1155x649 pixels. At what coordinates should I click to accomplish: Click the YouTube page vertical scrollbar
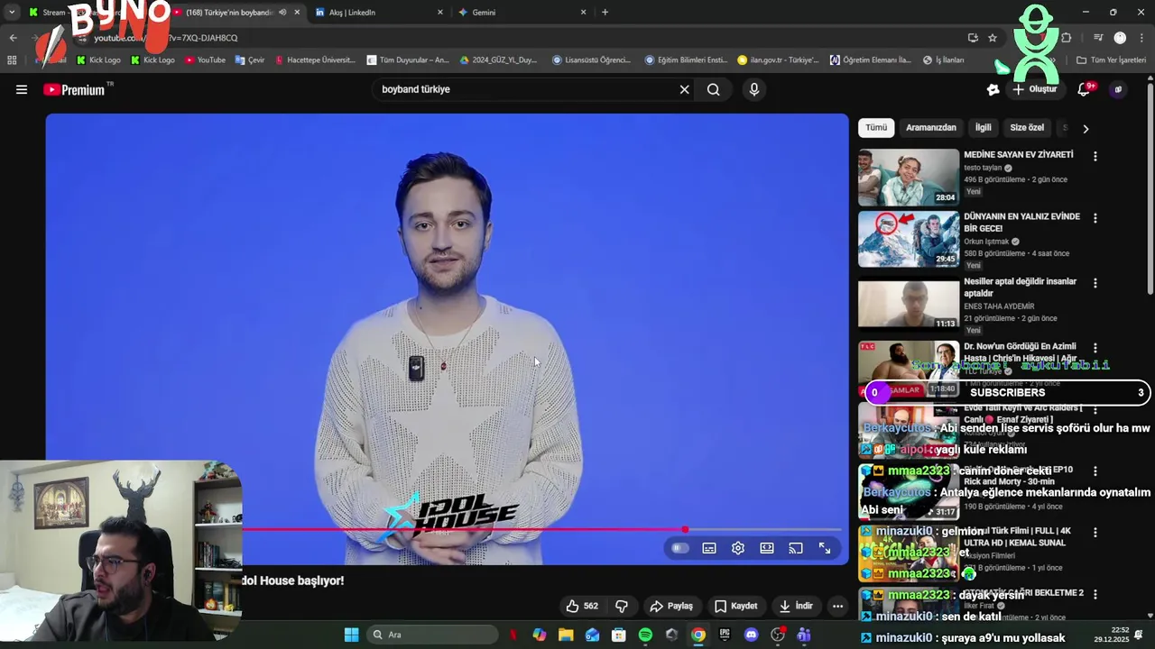click(x=1150, y=189)
